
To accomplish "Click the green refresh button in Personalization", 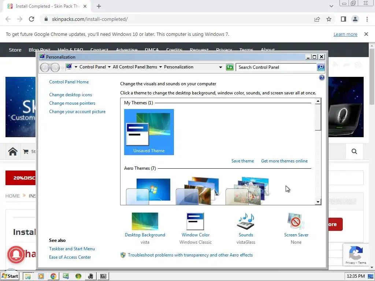I will 230,67.
